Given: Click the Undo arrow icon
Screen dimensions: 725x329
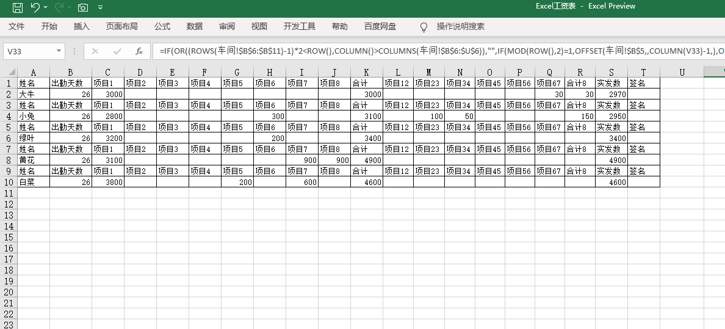Looking at the screenshot, I should 35,7.
